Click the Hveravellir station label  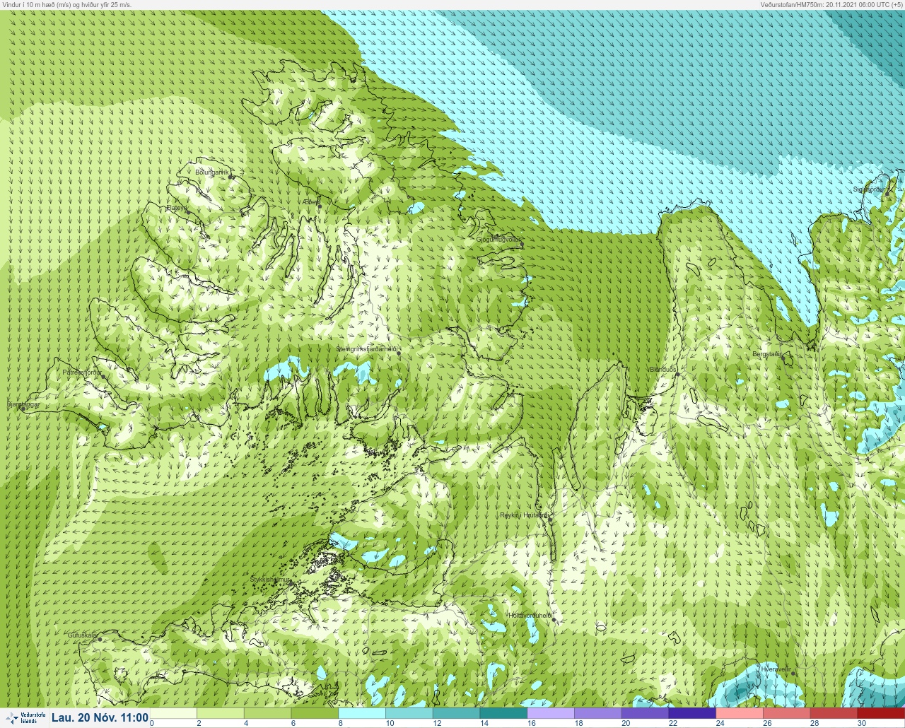pos(775,669)
